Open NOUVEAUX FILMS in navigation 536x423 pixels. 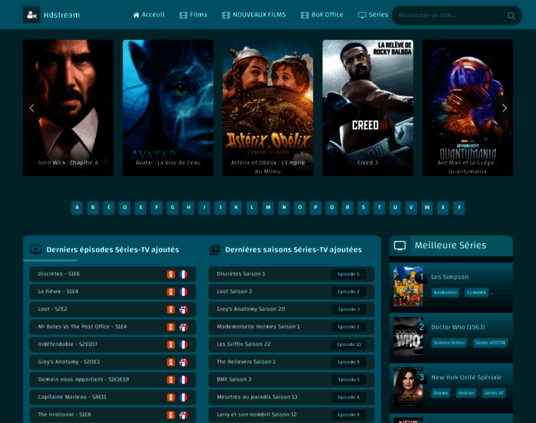pyautogui.click(x=254, y=15)
